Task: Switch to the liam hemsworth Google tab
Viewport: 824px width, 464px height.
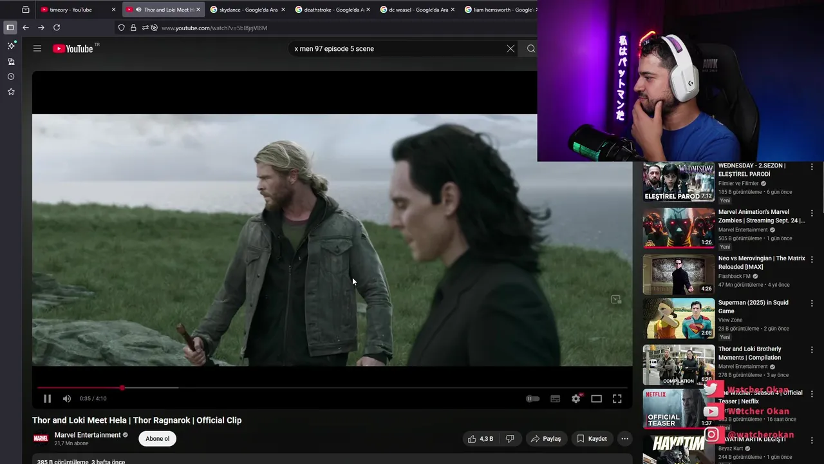Action: (x=498, y=10)
